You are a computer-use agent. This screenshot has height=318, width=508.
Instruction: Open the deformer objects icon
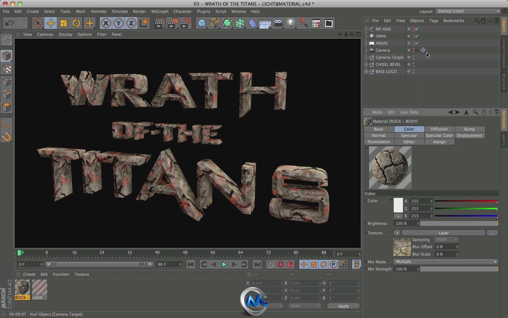click(x=253, y=23)
